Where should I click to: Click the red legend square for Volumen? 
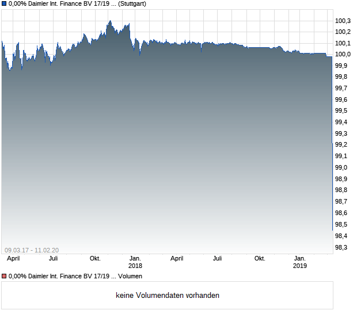4,276
